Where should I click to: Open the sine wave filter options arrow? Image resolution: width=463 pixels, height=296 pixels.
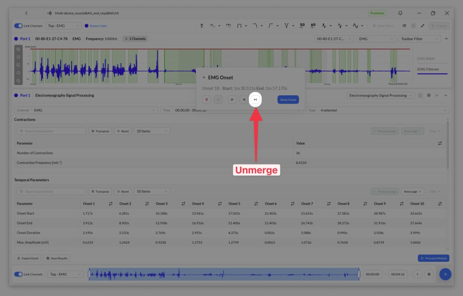coord(219,26)
